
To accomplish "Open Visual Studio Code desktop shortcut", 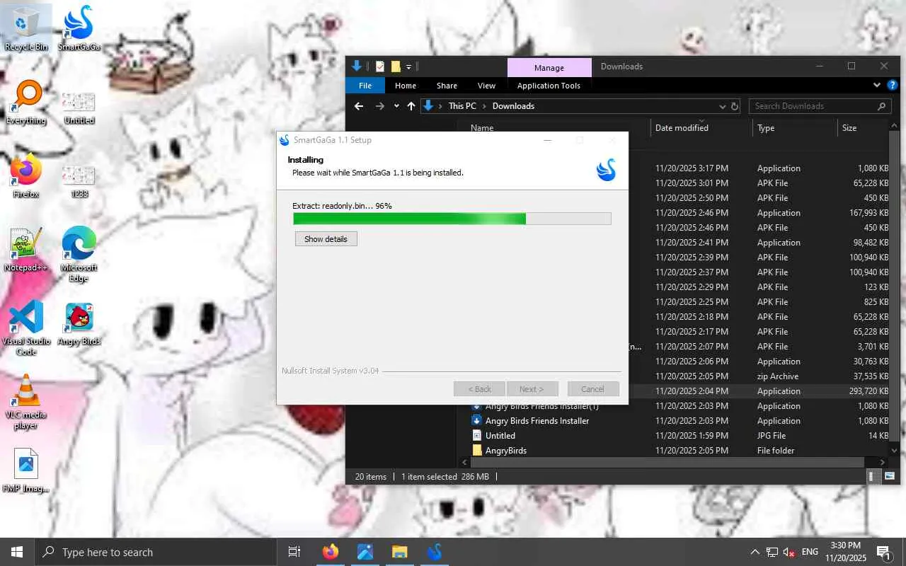I will [26, 327].
